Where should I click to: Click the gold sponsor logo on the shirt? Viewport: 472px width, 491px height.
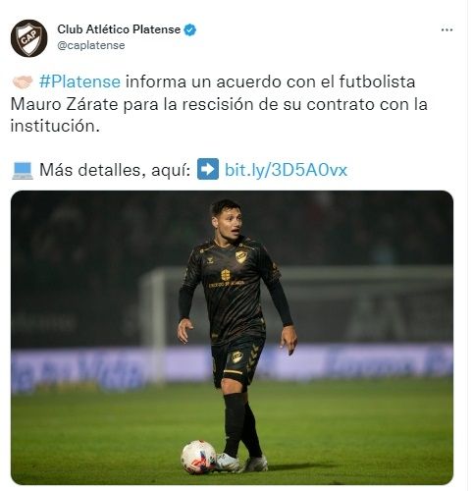tap(227, 279)
